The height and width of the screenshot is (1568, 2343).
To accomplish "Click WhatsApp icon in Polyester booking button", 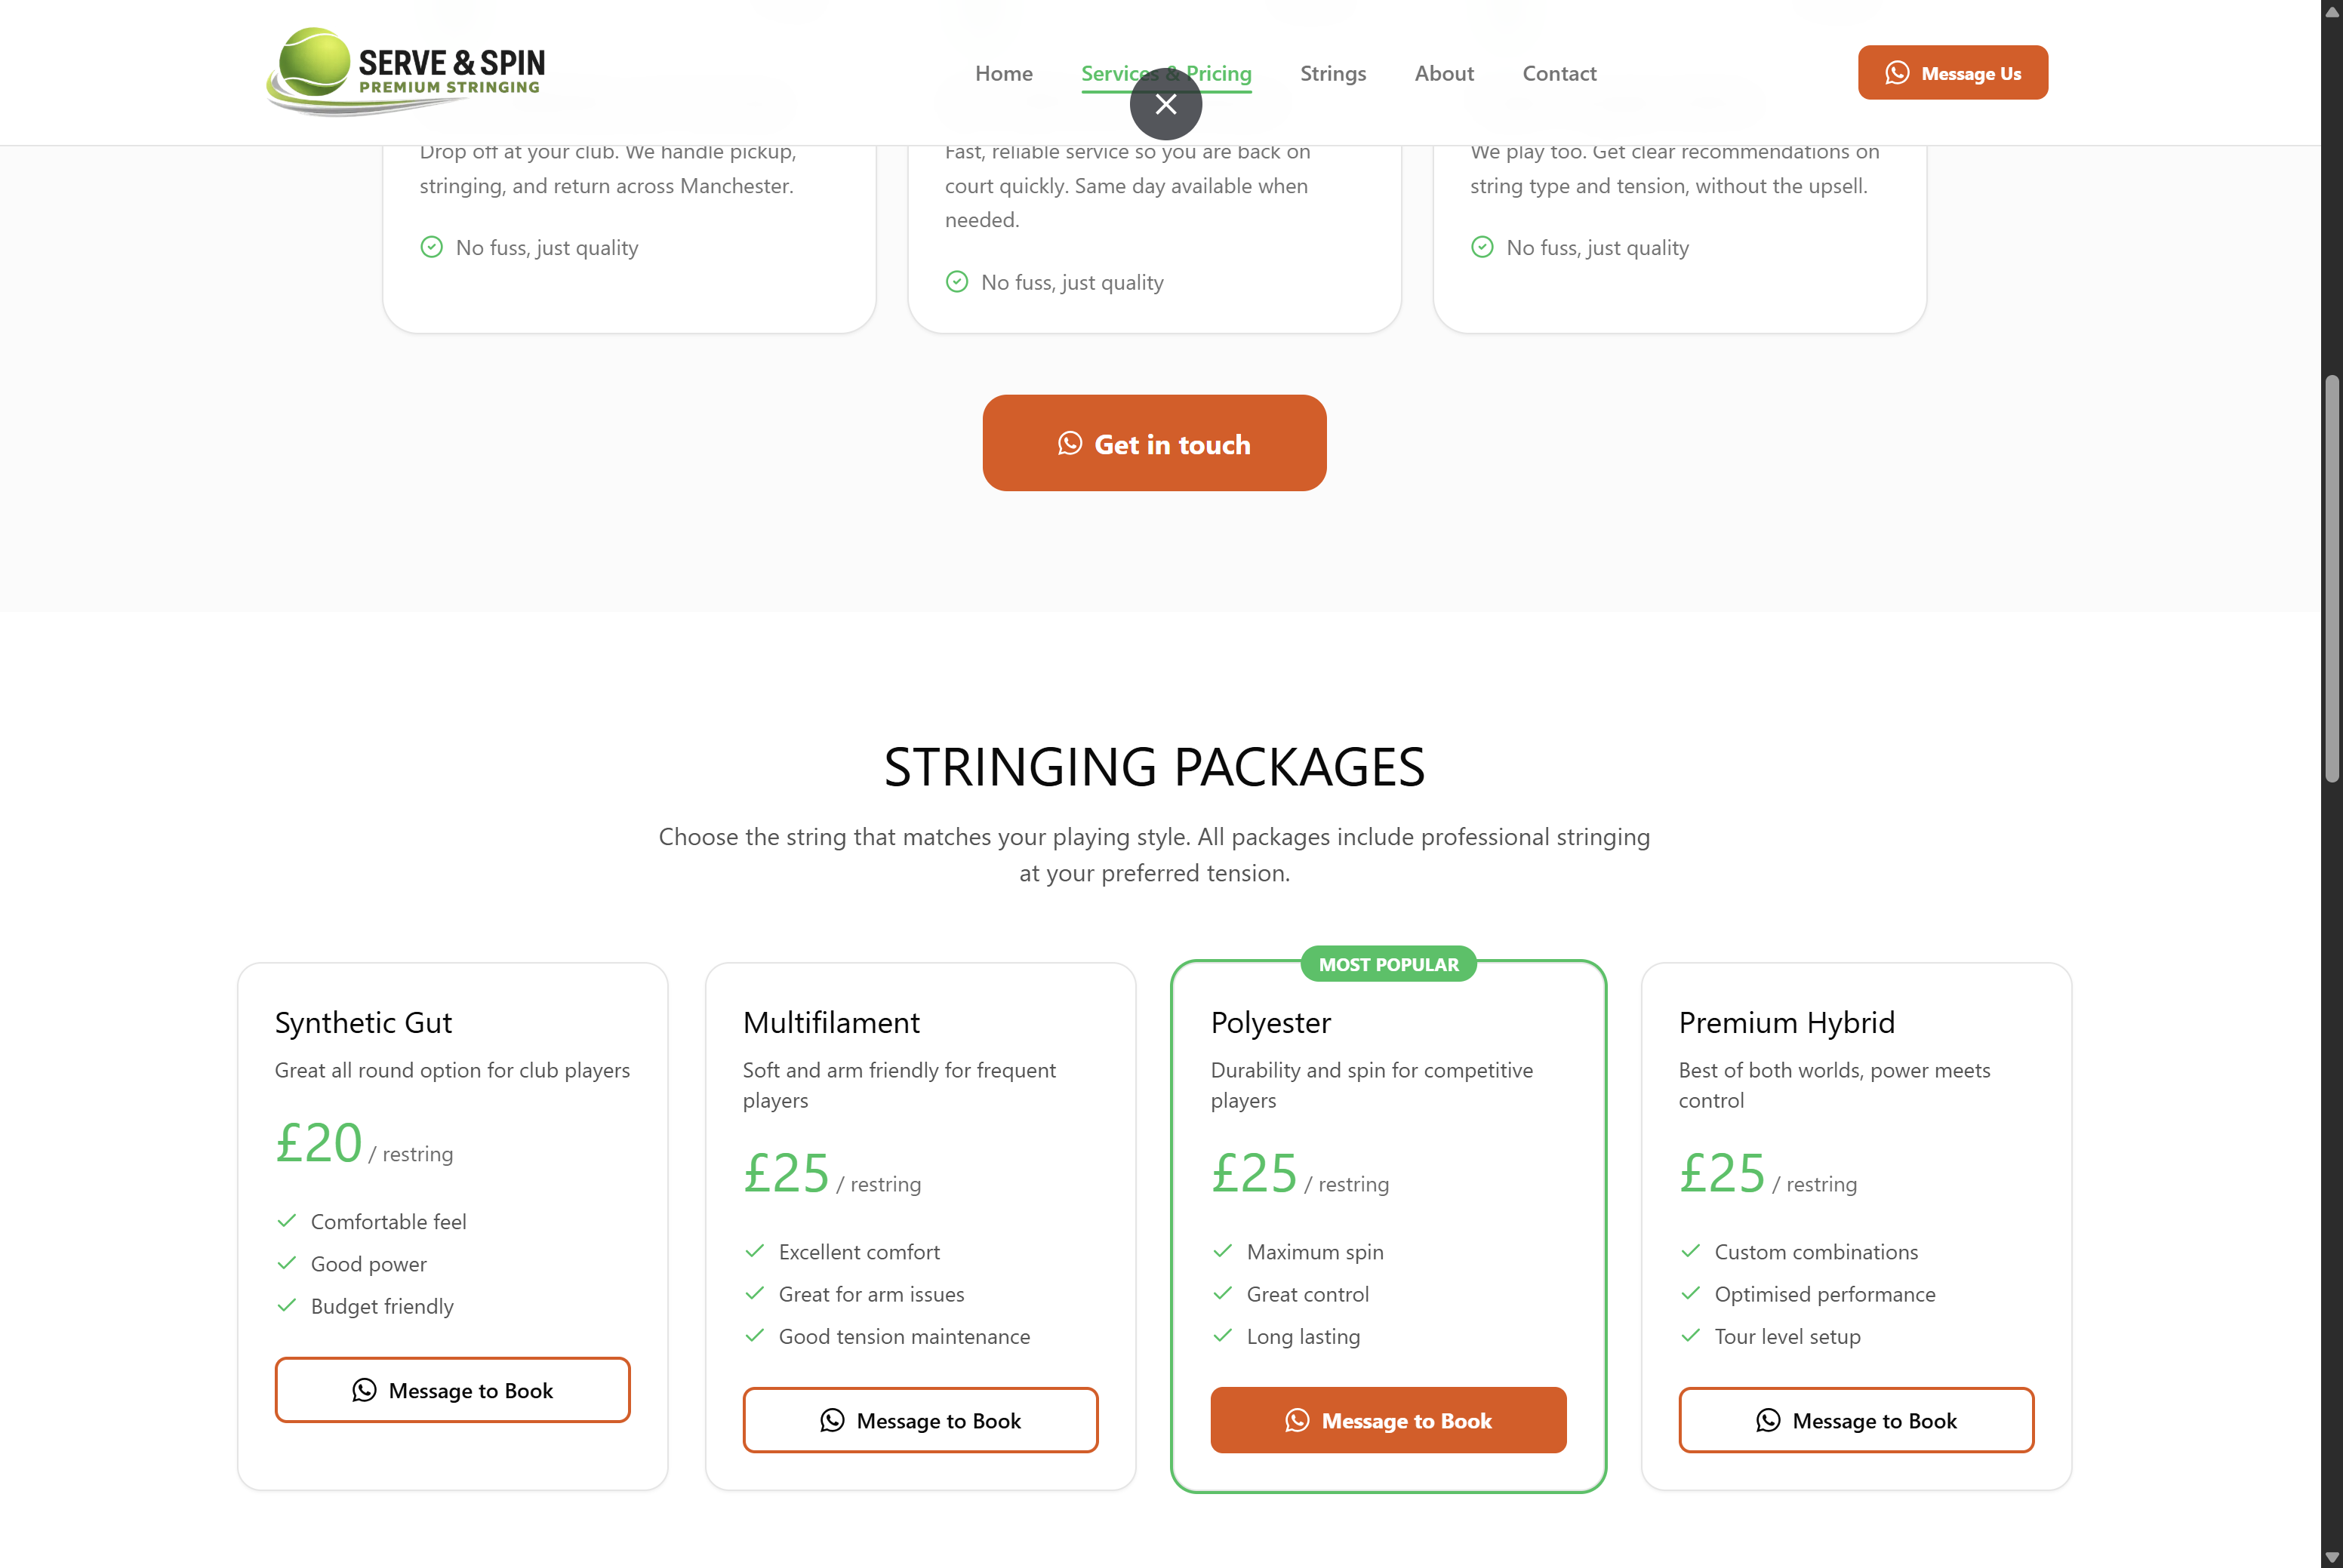I will [x=1297, y=1420].
